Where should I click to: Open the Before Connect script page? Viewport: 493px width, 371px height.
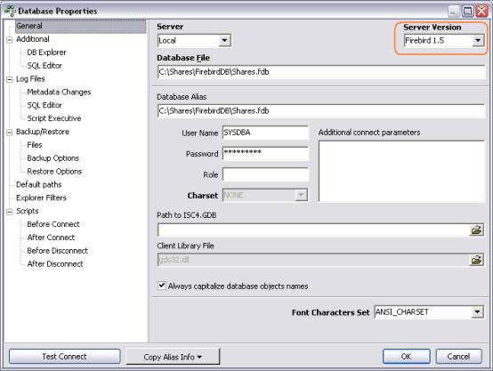(x=53, y=224)
